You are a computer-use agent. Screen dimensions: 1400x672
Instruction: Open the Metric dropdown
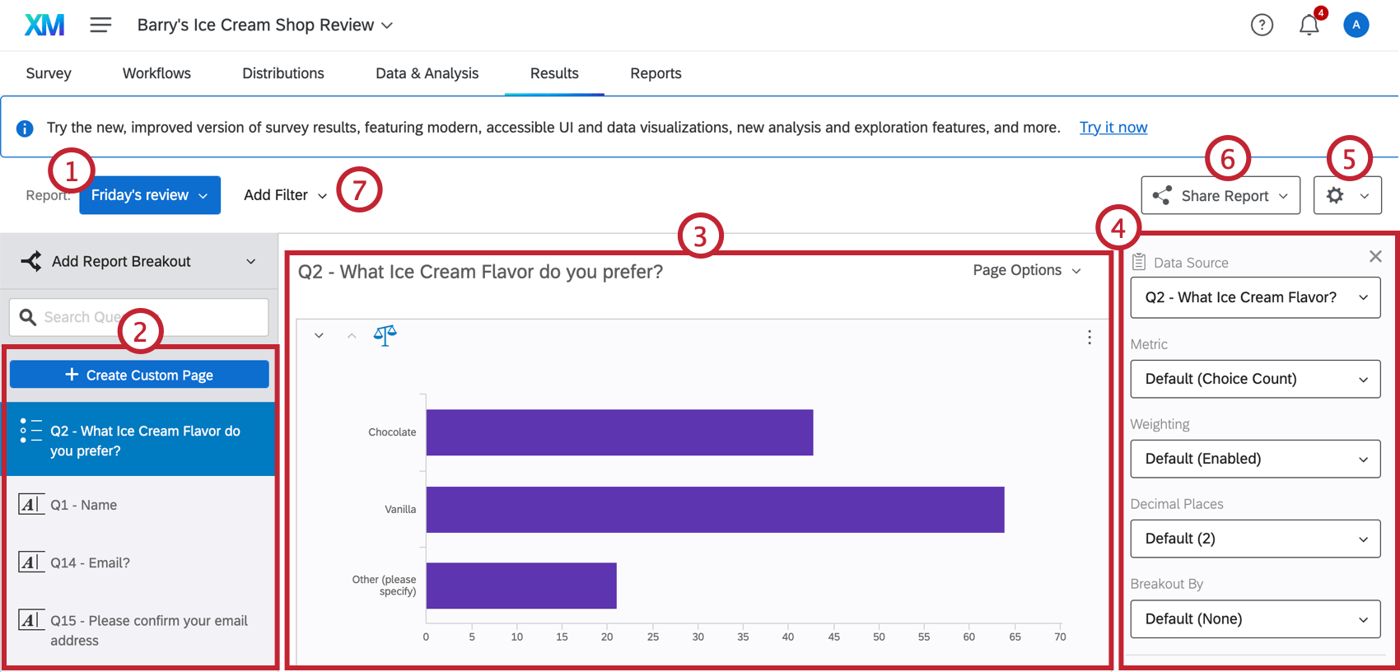click(1255, 379)
